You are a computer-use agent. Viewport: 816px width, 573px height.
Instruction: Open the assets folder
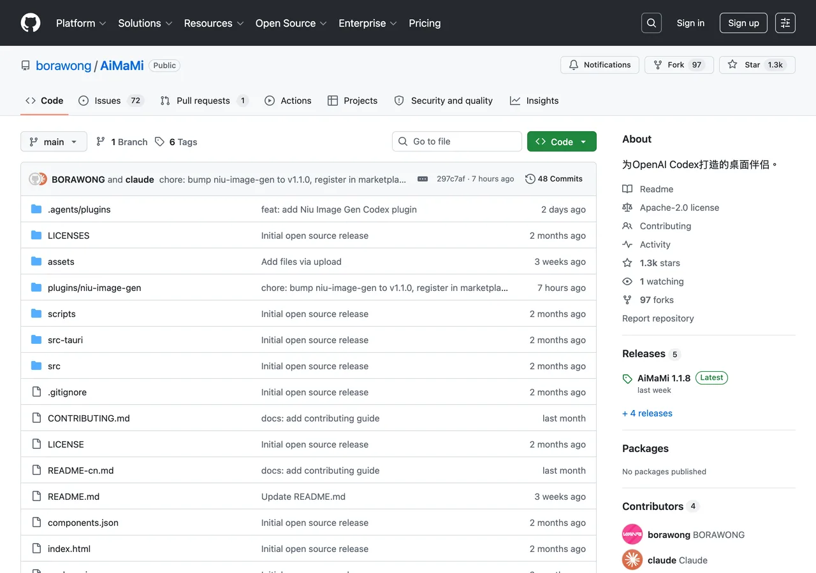click(61, 262)
